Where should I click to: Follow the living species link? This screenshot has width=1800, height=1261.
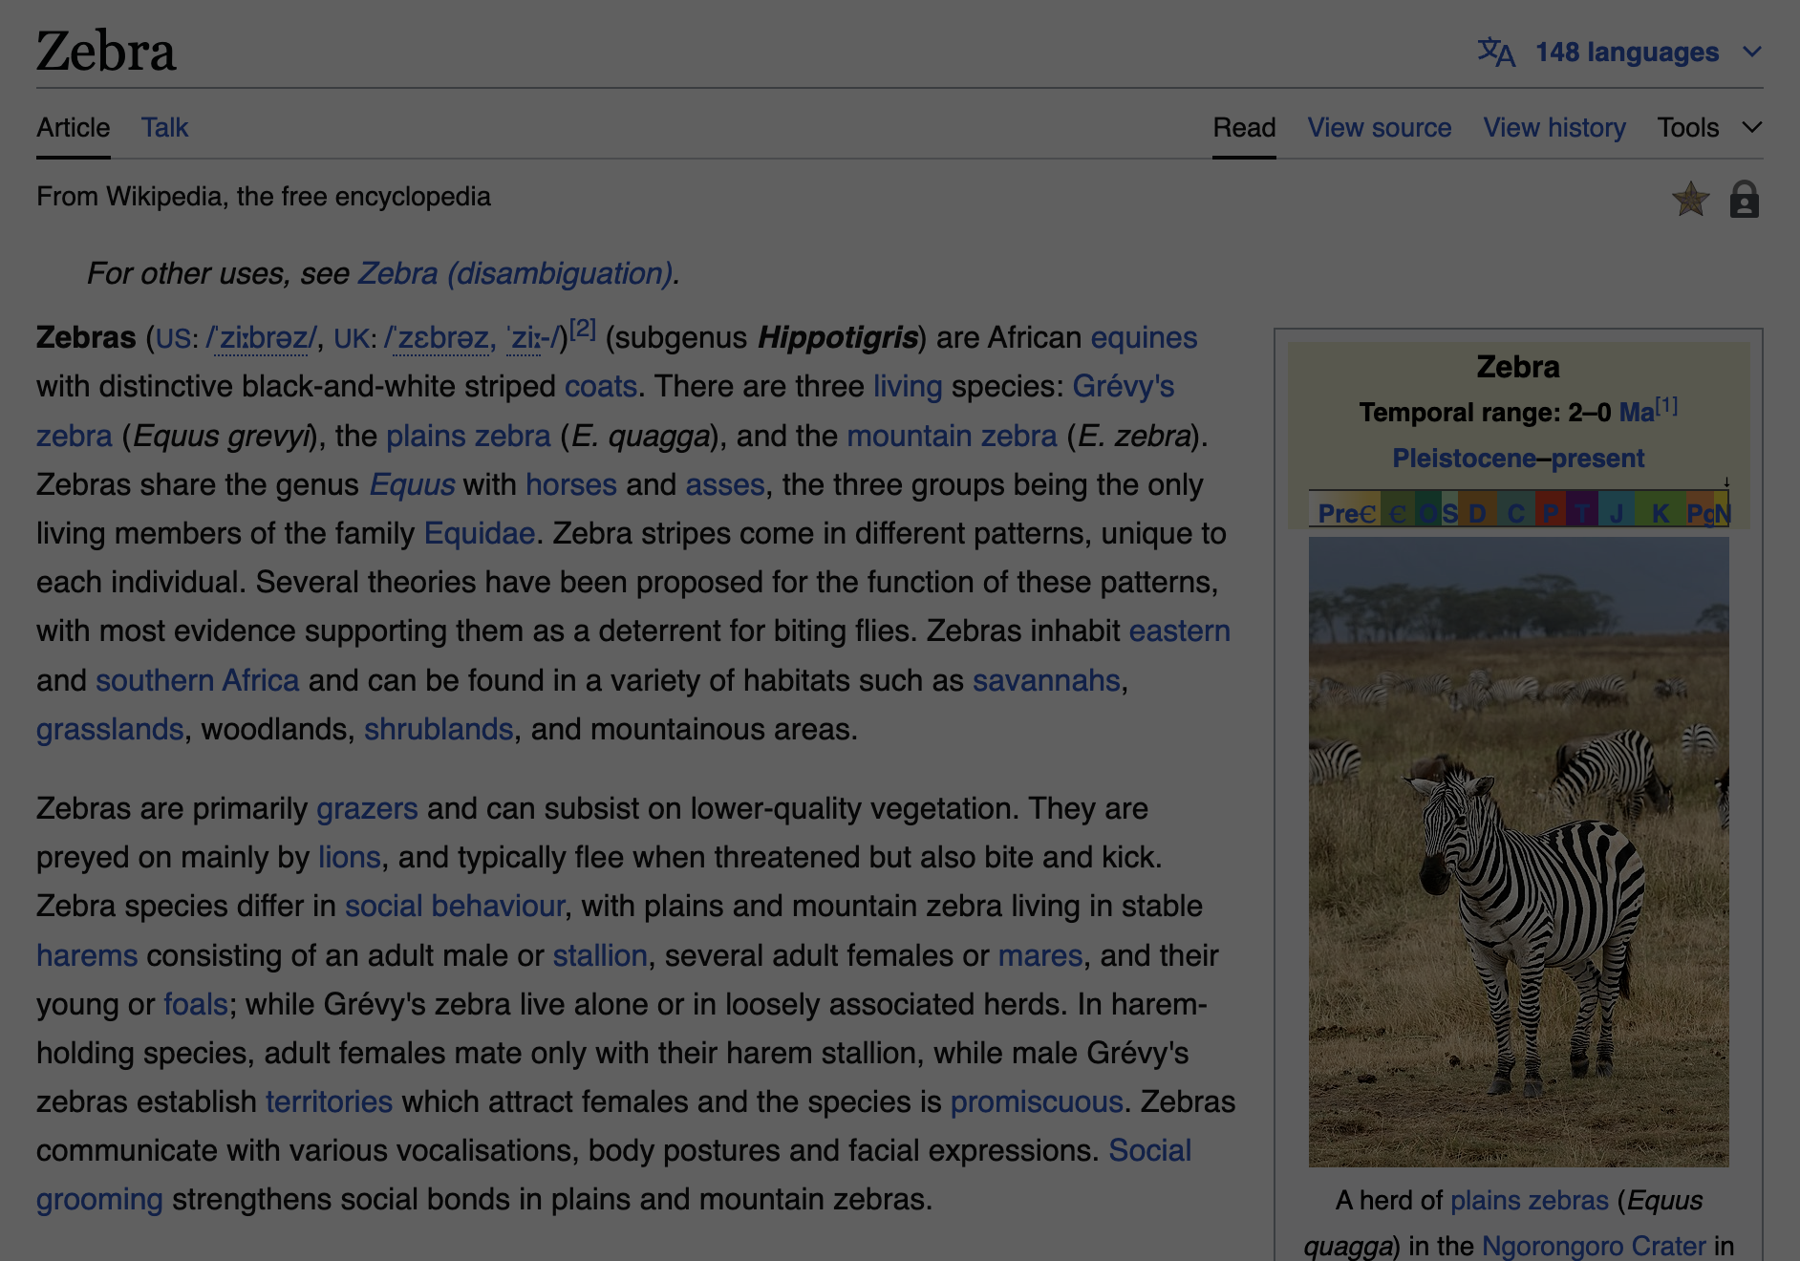pos(908,386)
